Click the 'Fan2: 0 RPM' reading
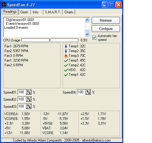 tap(14, 65)
